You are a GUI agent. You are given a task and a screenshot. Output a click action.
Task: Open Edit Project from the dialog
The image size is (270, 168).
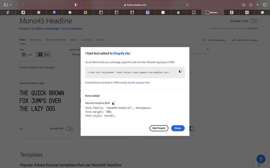coord(159,128)
